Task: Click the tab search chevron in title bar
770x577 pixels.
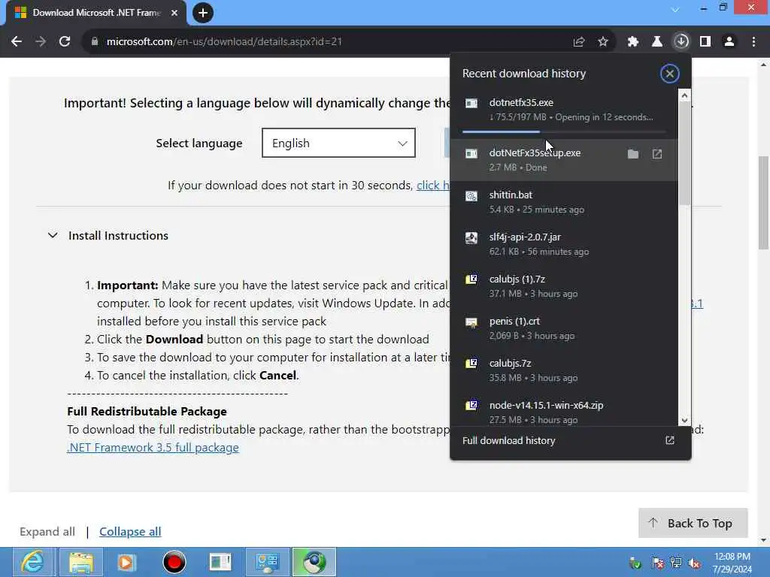Action: (675, 10)
